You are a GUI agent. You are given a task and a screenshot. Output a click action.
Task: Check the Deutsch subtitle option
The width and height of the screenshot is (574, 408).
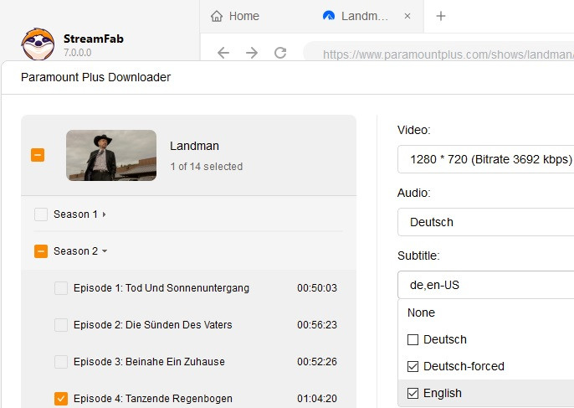click(x=413, y=339)
